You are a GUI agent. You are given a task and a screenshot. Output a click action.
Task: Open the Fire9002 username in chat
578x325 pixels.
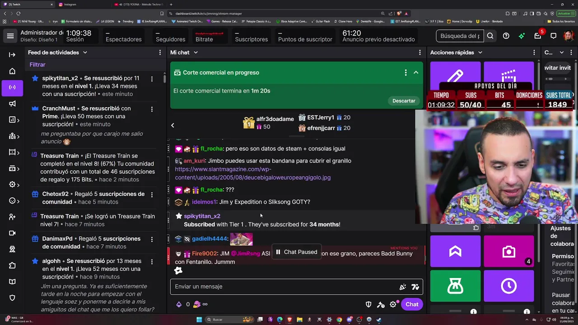(x=205, y=254)
